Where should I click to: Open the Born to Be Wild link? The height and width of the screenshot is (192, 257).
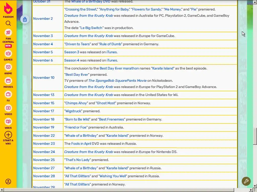[77, 119]
